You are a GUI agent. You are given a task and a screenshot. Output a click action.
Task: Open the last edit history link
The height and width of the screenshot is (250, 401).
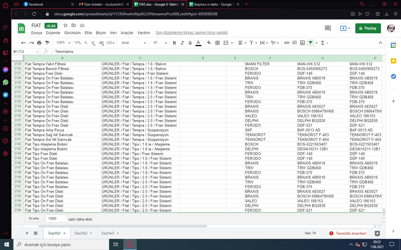[192, 33]
